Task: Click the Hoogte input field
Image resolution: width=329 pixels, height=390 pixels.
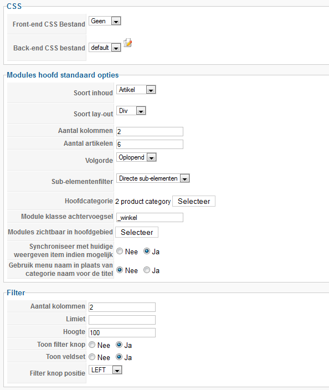Action: pyautogui.click(x=122, y=332)
